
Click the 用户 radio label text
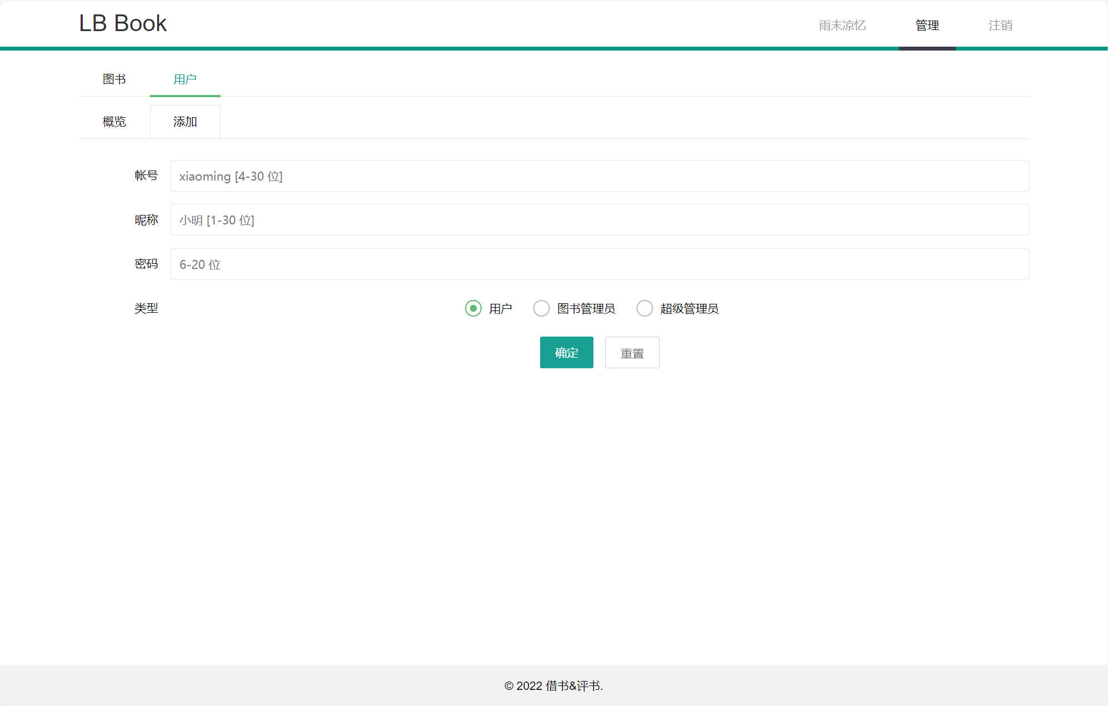(500, 309)
